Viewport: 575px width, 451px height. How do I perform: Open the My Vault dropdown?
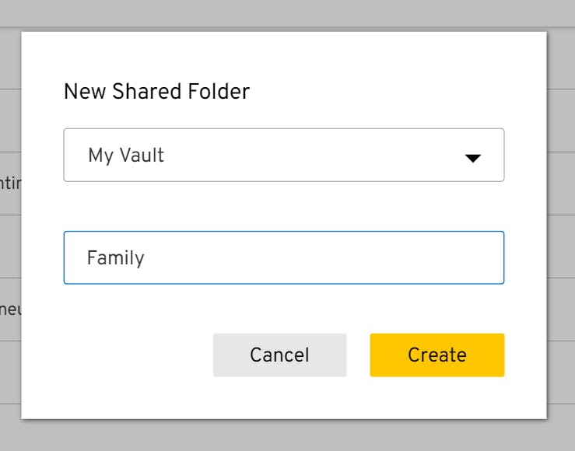(x=283, y=156)
